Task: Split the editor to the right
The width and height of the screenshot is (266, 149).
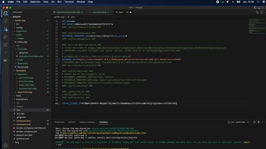Action: pyautogui.click(x=261, y=12)
